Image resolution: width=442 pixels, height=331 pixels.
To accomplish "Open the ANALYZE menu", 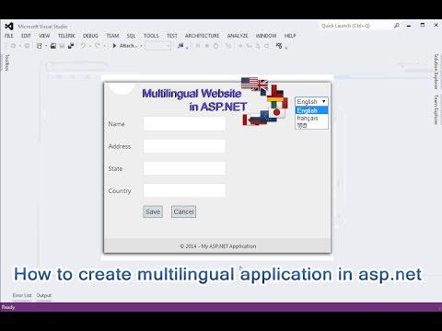I will pos(238,36).
